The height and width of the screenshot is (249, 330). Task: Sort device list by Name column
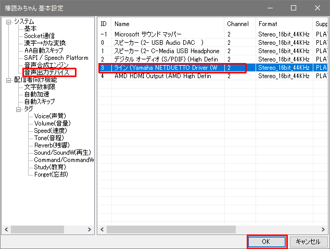pos(168,24)
